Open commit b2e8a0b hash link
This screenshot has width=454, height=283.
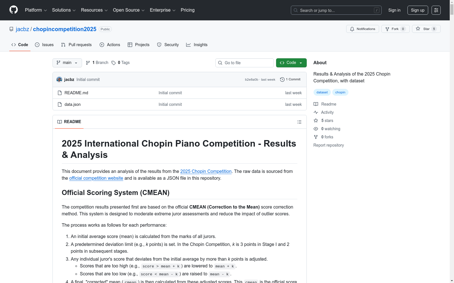click(x=251, y=80)
